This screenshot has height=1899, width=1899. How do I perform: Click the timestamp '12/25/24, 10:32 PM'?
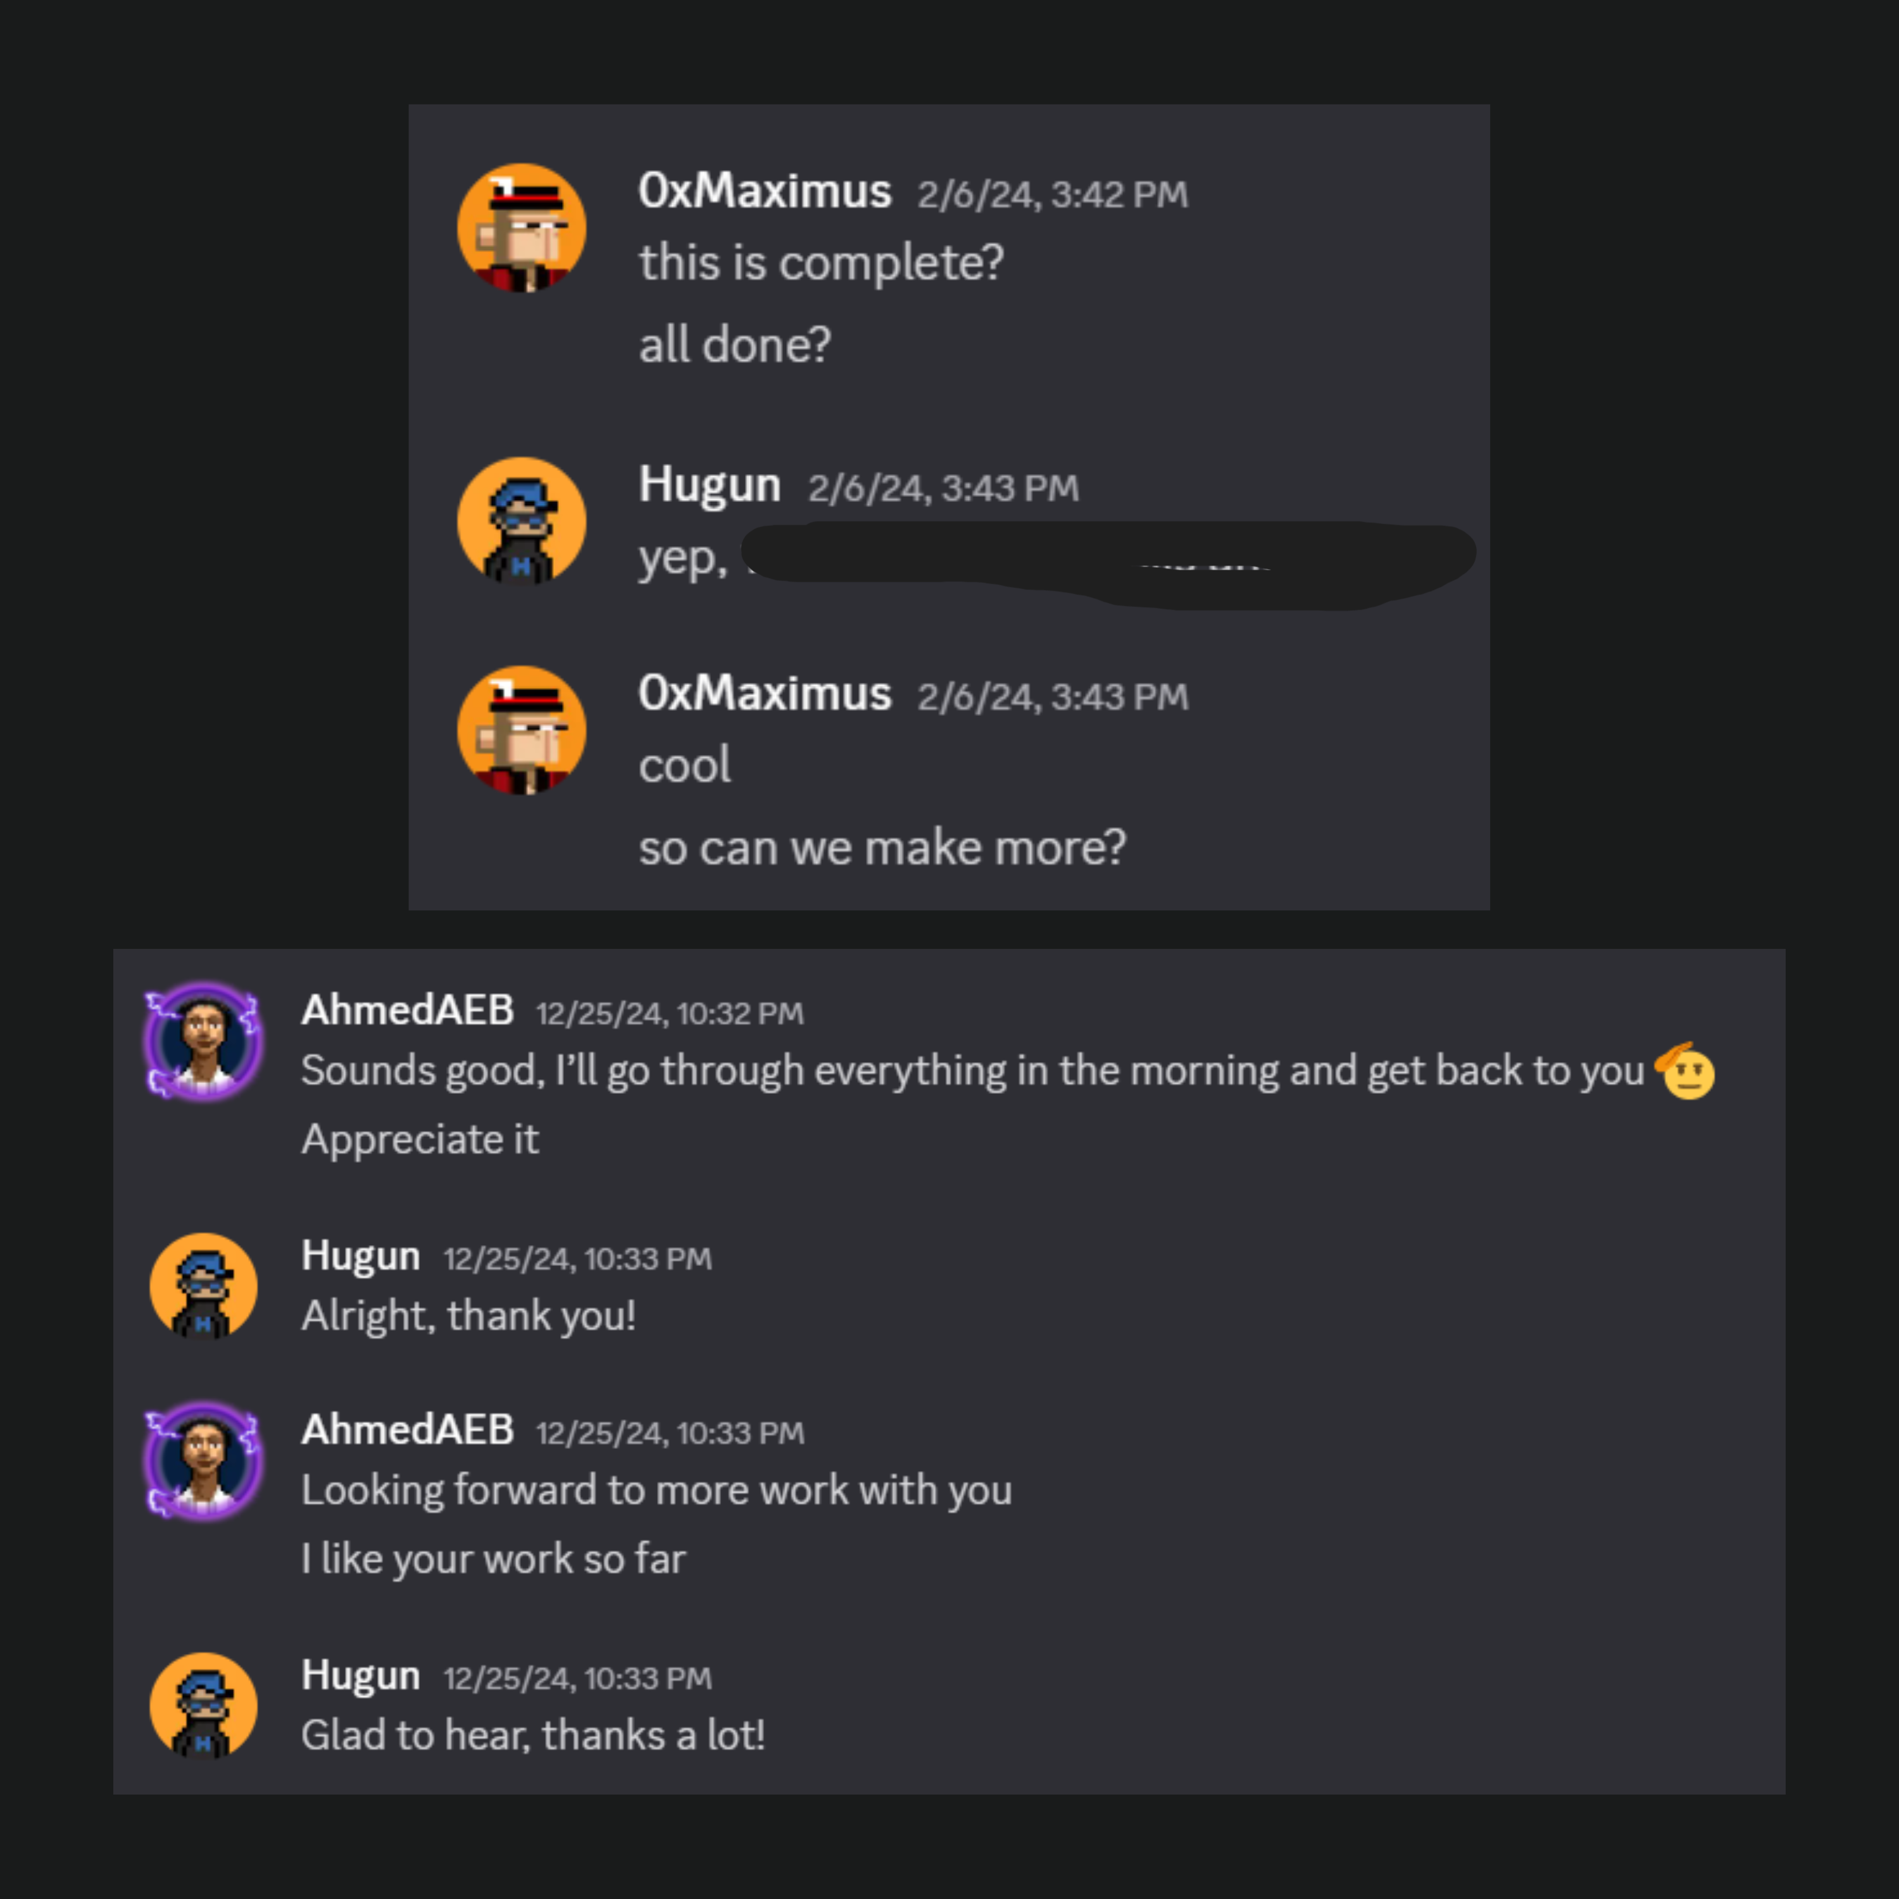coord(670,1012)
